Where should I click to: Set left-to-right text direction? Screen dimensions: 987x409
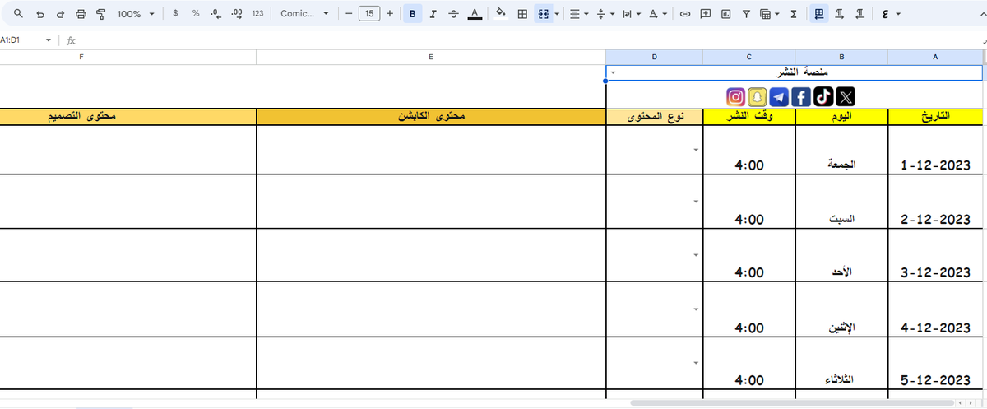[x=839, y=14]
